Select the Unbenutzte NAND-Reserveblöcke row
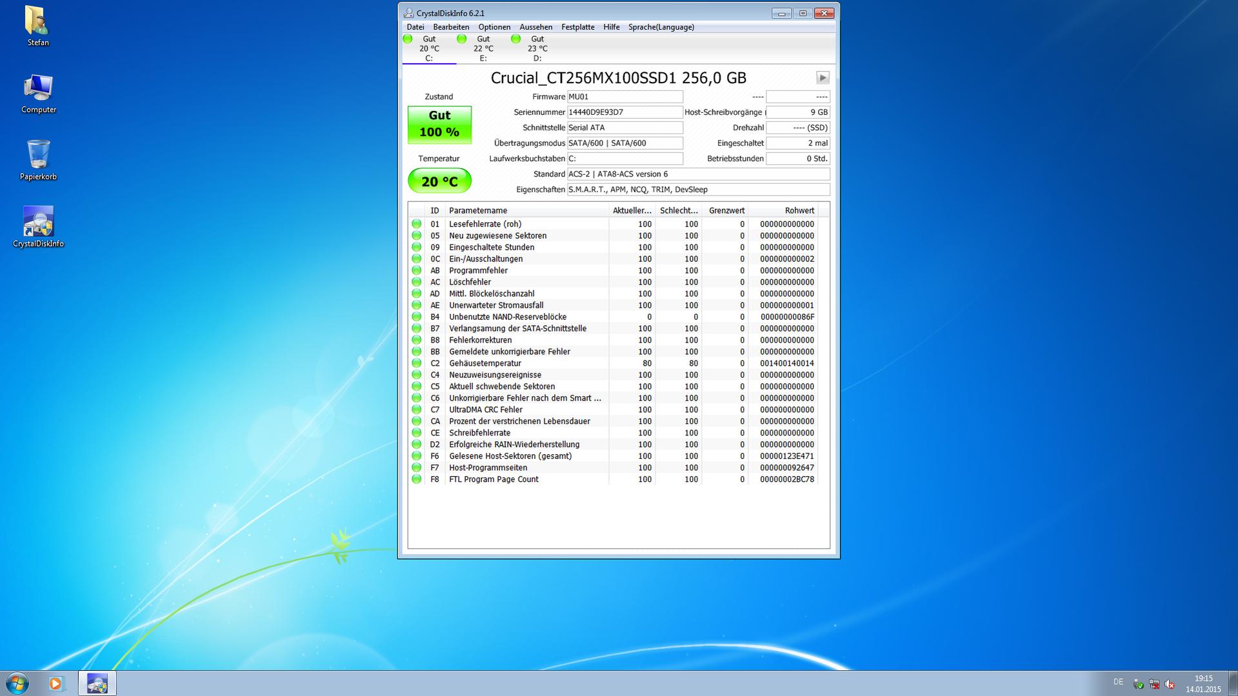 tap(613, 317)
